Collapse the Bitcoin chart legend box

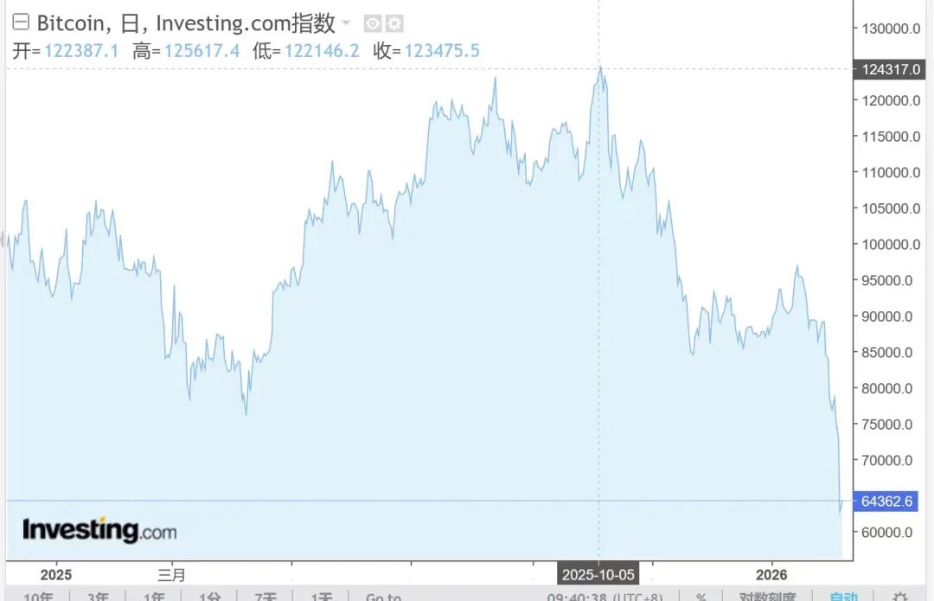pyautogui.click(x=21, y=22)
